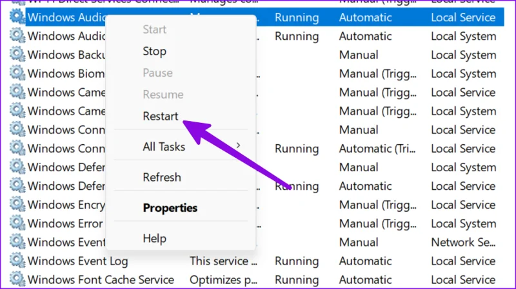This screenshot has height=289, width=516.
Task: Click the gear icon next to Windows Error service
Action: tap(17, 223)
